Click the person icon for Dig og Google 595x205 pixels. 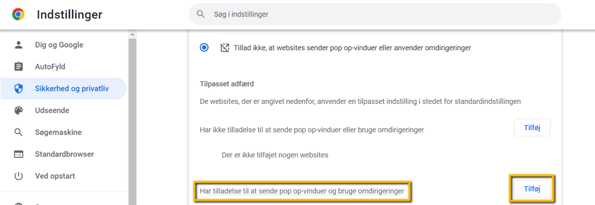click(x=19, y=45)
